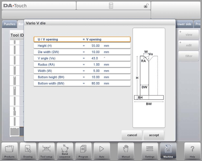Screen dimensions: 202x161
Task: Switch to the Punches tab
Action: click(9, 24)
